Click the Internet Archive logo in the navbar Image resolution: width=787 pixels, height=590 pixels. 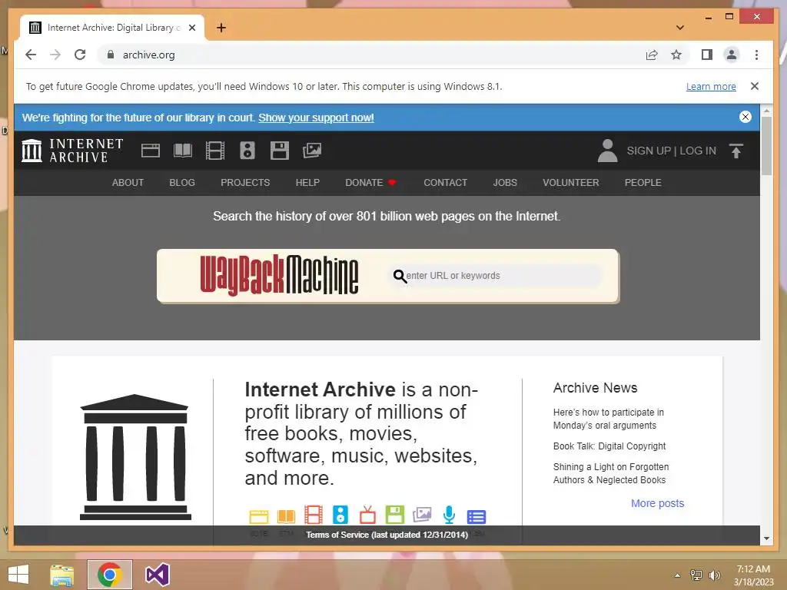point(72,151)
